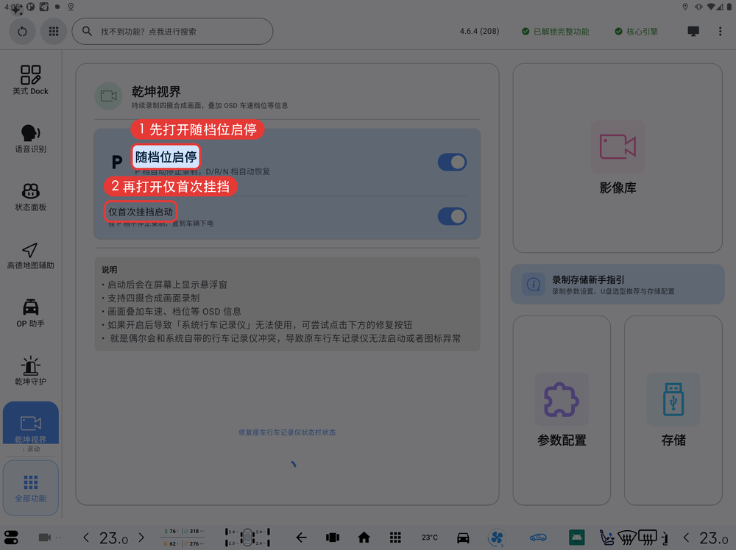736x550 pixels.
Task: Open the climate fan control
Action: (x=497, y=537)
